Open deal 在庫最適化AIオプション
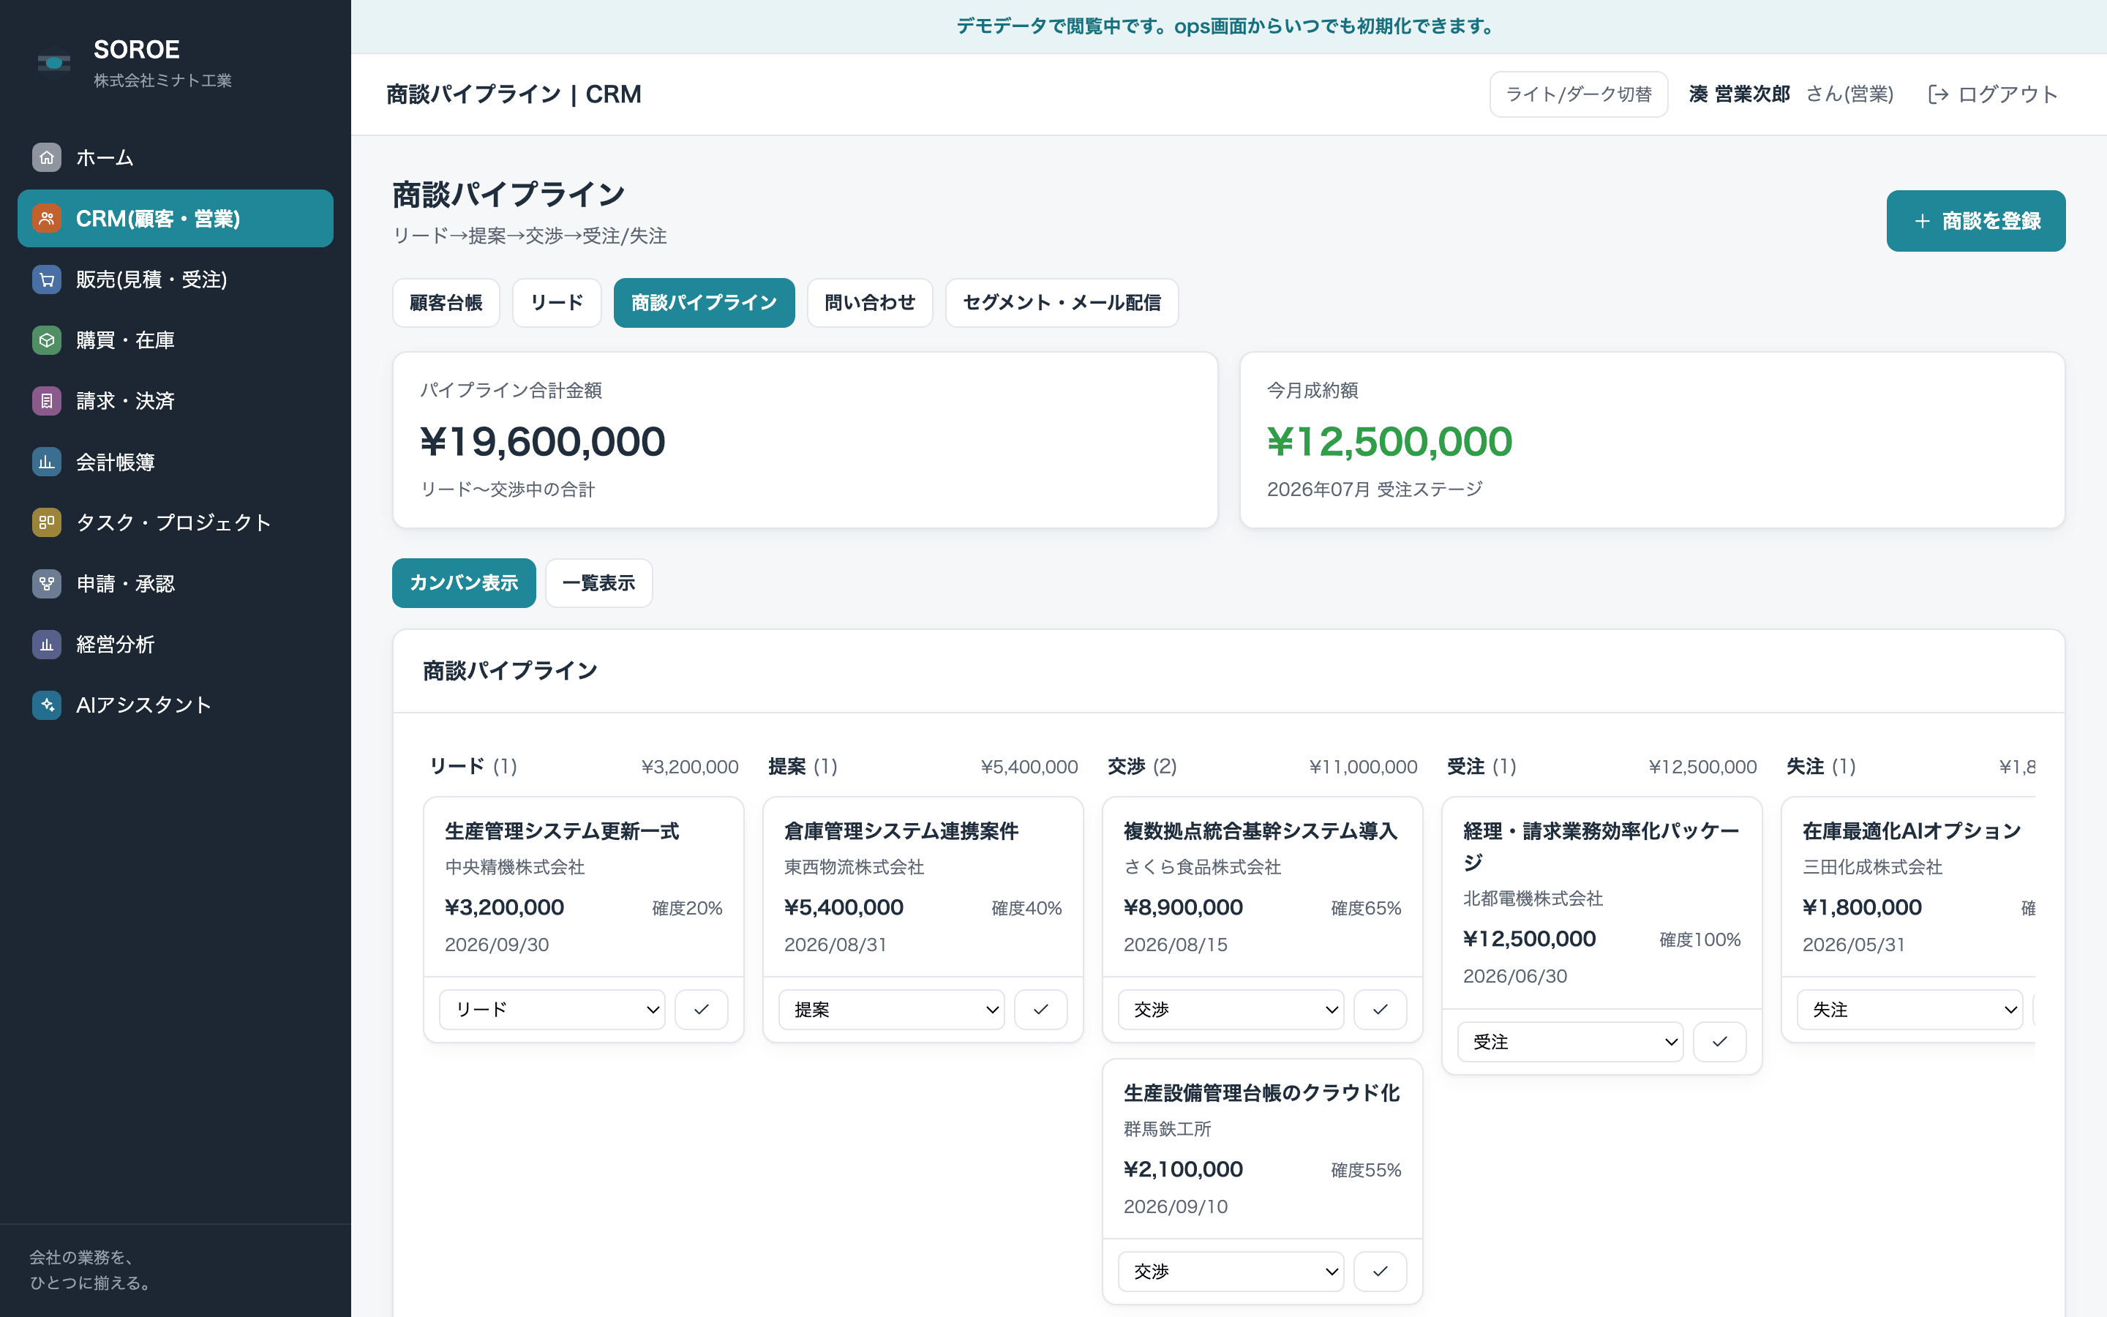This screenshot has width=2107, height=1317. (1912, 831)
